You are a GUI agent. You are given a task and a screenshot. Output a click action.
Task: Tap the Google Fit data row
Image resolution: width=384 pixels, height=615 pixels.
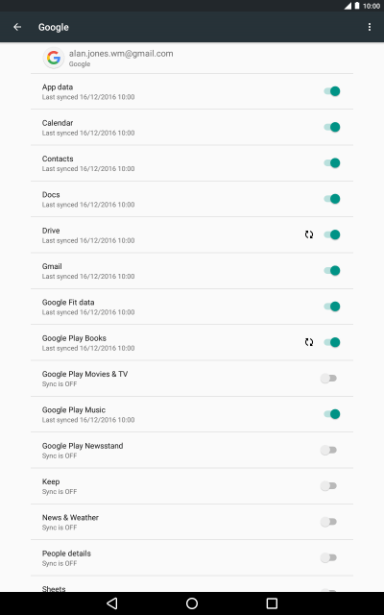(192, 307)
